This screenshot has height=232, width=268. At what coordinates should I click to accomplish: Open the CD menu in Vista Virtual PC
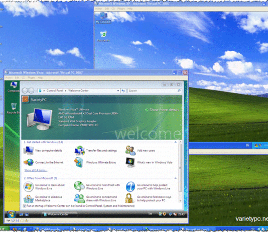(x=24, y=78)
